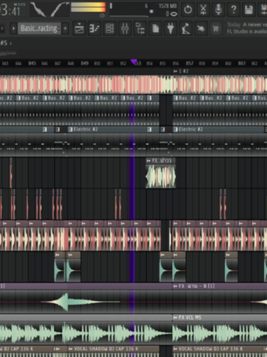Open the online shop cart icon
The height and width of the screenshot is (357, 267).
tap(216, 29)
